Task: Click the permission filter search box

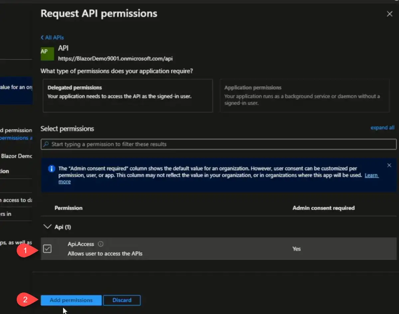Action: point(219,144)
